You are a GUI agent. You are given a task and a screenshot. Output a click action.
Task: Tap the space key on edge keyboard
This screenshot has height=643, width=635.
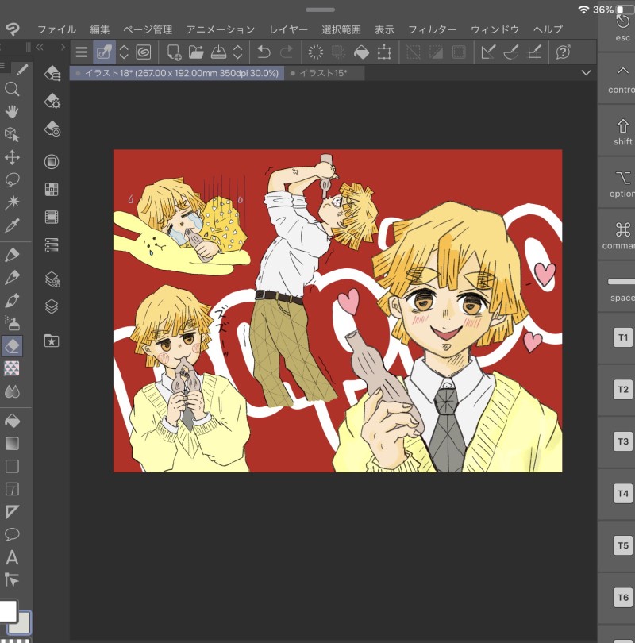point(622,287)
